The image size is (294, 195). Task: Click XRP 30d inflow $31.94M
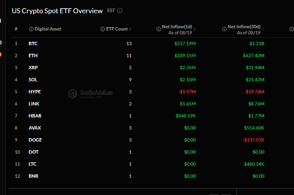coord(255,68)
